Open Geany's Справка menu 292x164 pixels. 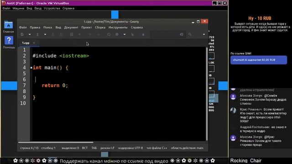[137, 27]
